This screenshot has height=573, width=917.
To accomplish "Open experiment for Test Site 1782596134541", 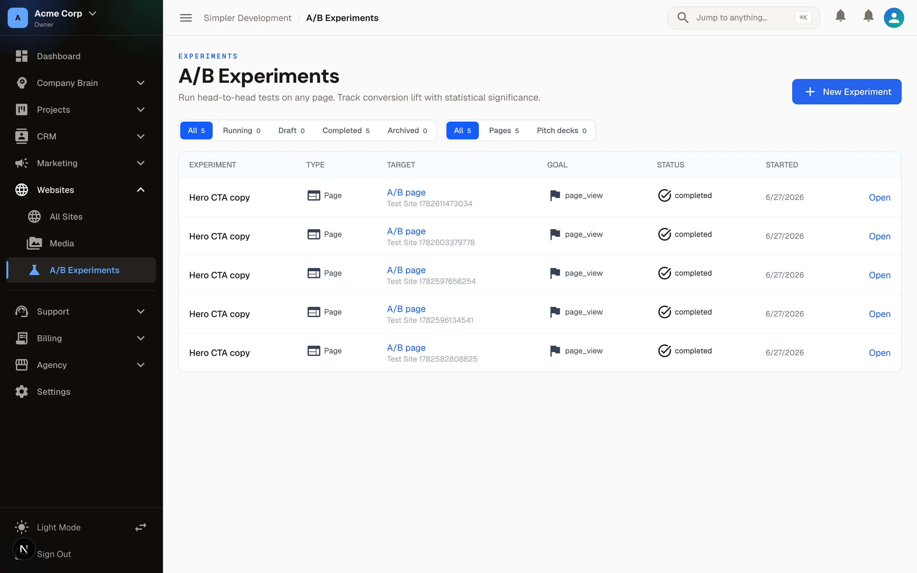I will tap(879, 314).
